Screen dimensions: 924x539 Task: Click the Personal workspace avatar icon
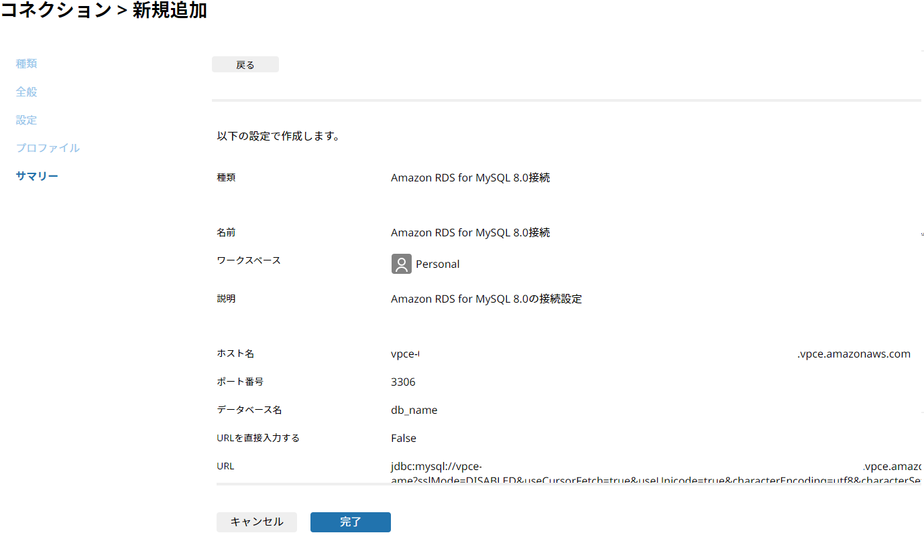(402, 264)
